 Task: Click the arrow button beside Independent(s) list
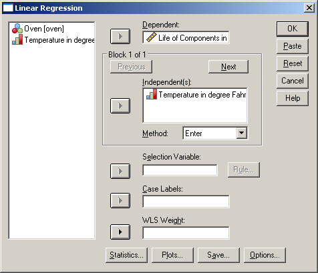click(120, 105)
